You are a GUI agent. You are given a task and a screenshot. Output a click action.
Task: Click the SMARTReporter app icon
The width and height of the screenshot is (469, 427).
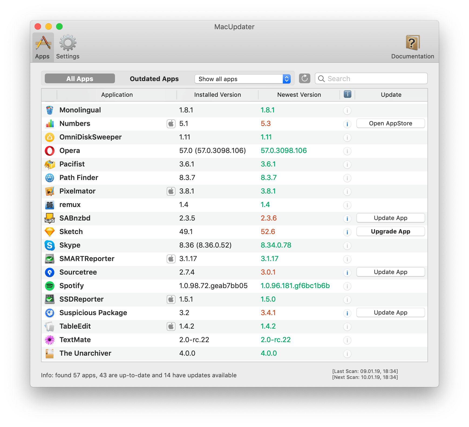point(50,259)
